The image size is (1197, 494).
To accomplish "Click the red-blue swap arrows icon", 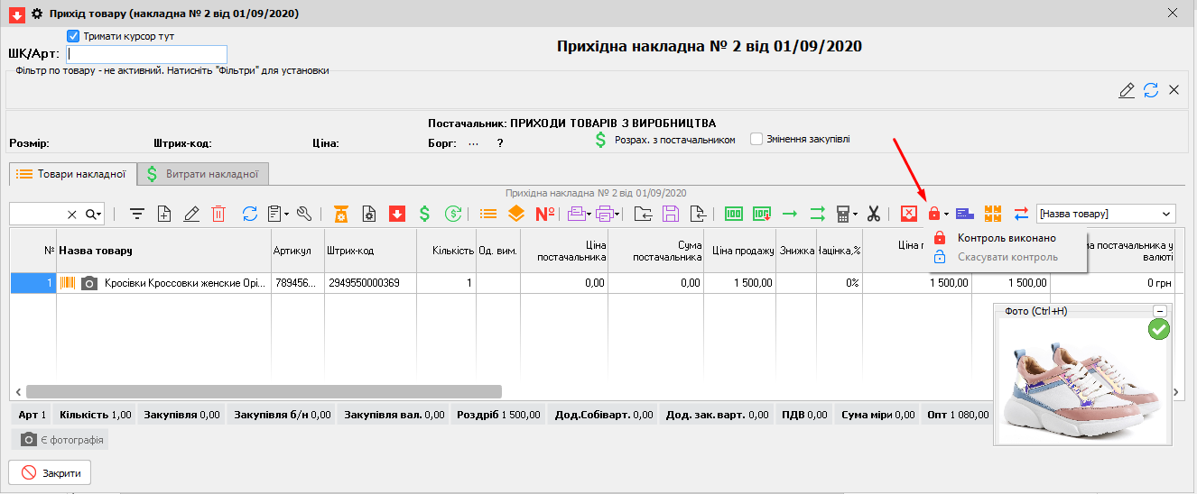I will pyautogui.click(x=1021, y=214).
